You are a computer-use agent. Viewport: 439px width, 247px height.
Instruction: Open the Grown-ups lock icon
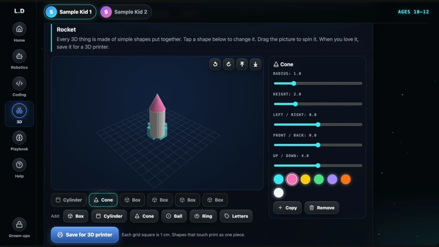[x=20, y=225]
